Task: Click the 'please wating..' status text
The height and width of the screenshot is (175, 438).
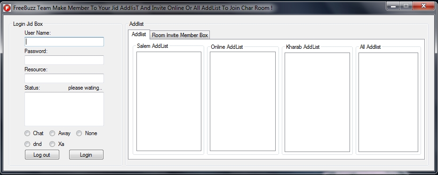Action: pyautogui.click(x=85, y=88)
